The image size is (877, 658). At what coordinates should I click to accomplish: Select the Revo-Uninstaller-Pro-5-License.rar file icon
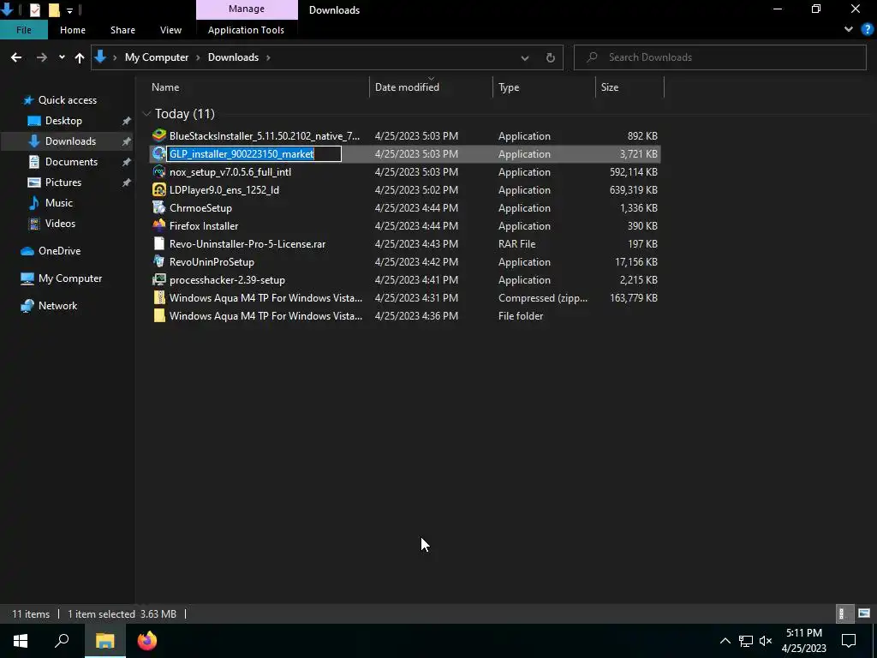159,243
